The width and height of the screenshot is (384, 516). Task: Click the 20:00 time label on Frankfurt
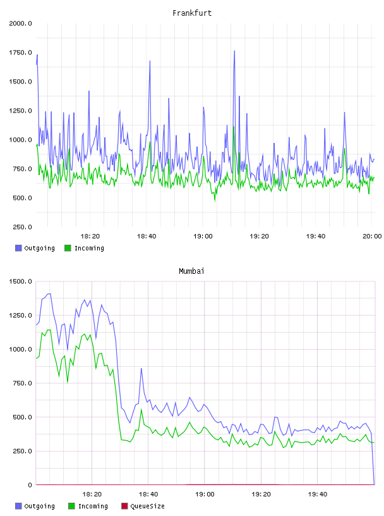click(x=372, y=236)
